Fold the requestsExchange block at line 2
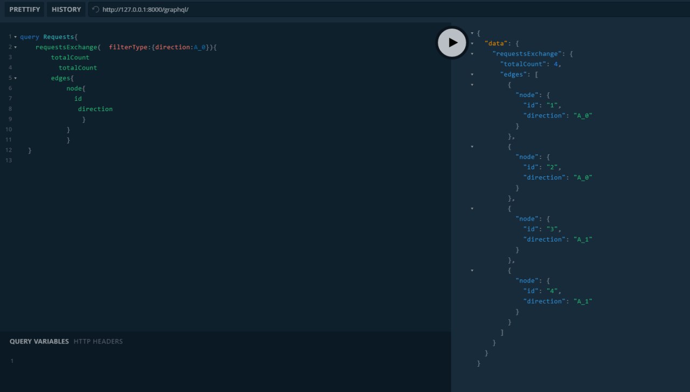The height and width of the screenshot is (392, 690). 15,47
